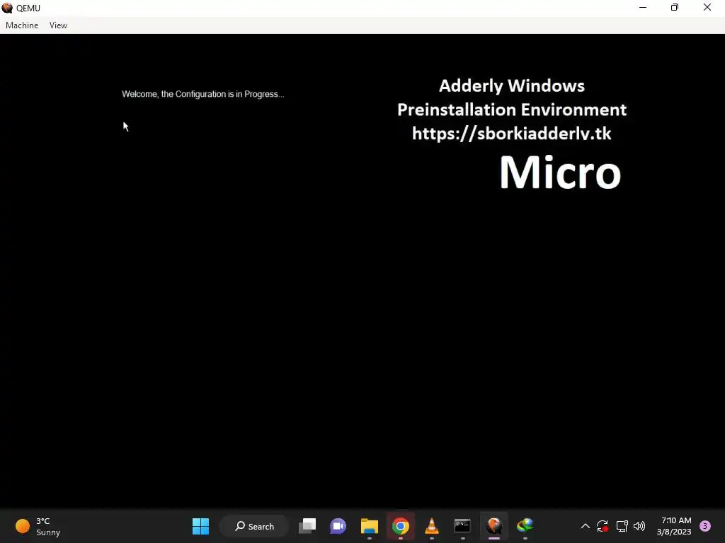Open the notification badge showing 3
Viewport: 725px width, 543px height.
[704, 526]
